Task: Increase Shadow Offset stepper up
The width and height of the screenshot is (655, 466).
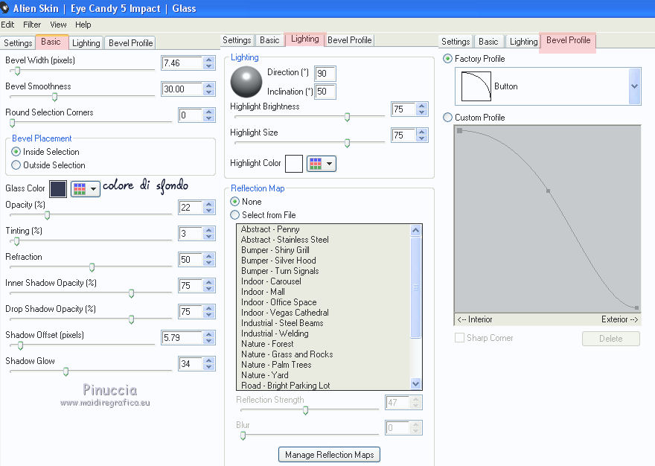Action: (209, 334)
